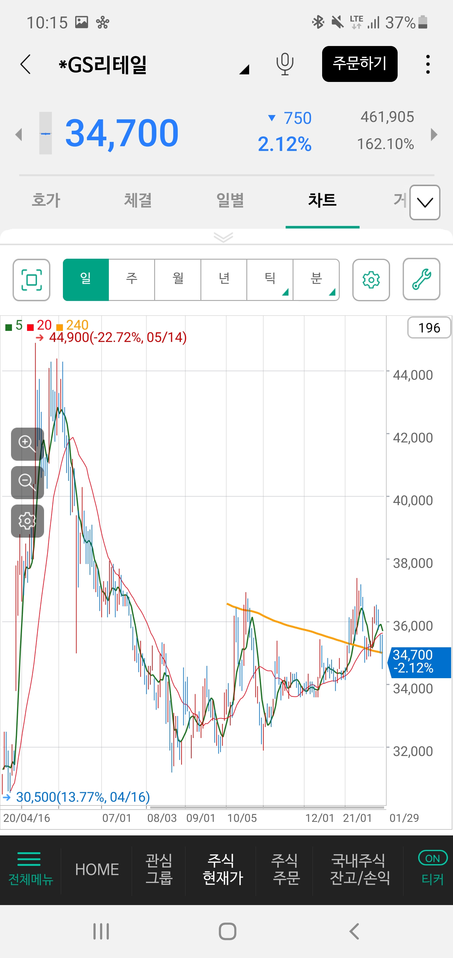Zoom out on the chart
The image size is (453, 958).
tap(27, 482)
